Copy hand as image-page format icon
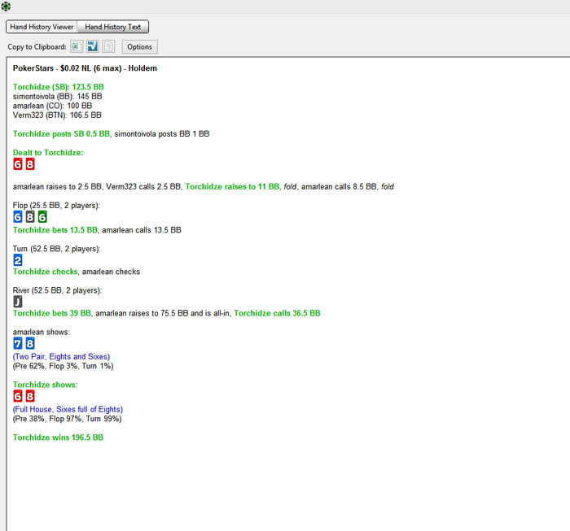 click(77, 46)
